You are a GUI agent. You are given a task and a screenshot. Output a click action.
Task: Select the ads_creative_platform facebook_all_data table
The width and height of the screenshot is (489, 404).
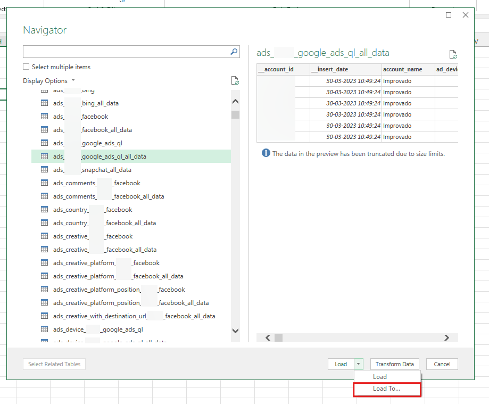tap(131, 276)
